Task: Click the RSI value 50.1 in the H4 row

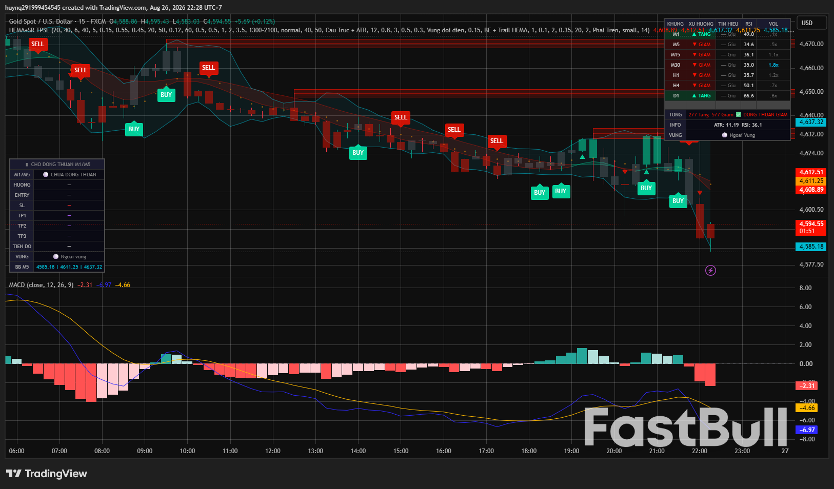Action: (749, 86)
